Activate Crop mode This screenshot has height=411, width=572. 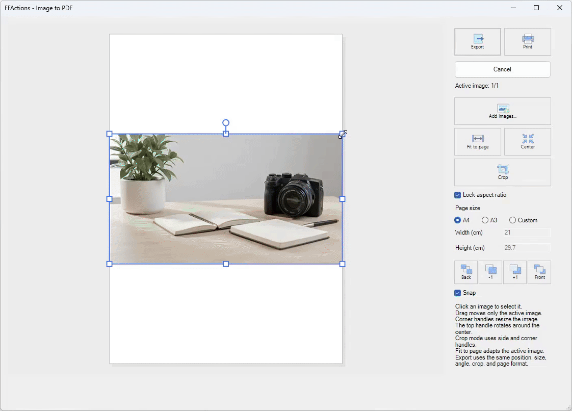click(x=502, y=172)
